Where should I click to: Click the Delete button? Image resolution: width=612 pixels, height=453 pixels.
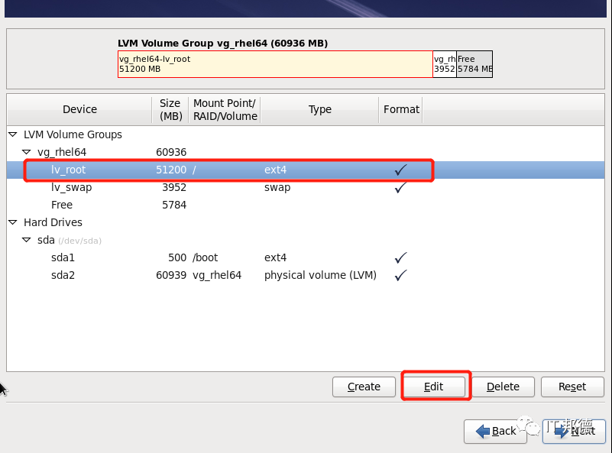click(x=503, y=387)
